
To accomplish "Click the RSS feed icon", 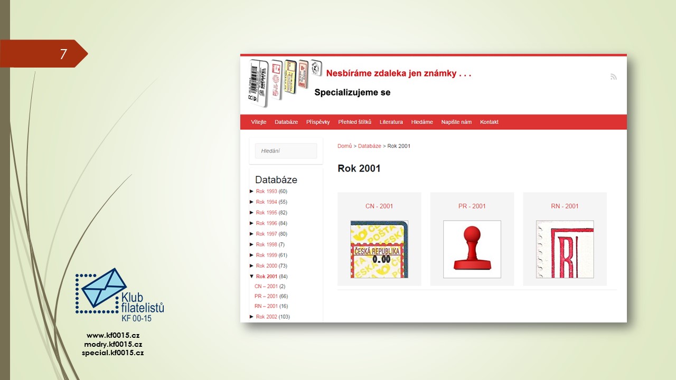I will 613,77.
